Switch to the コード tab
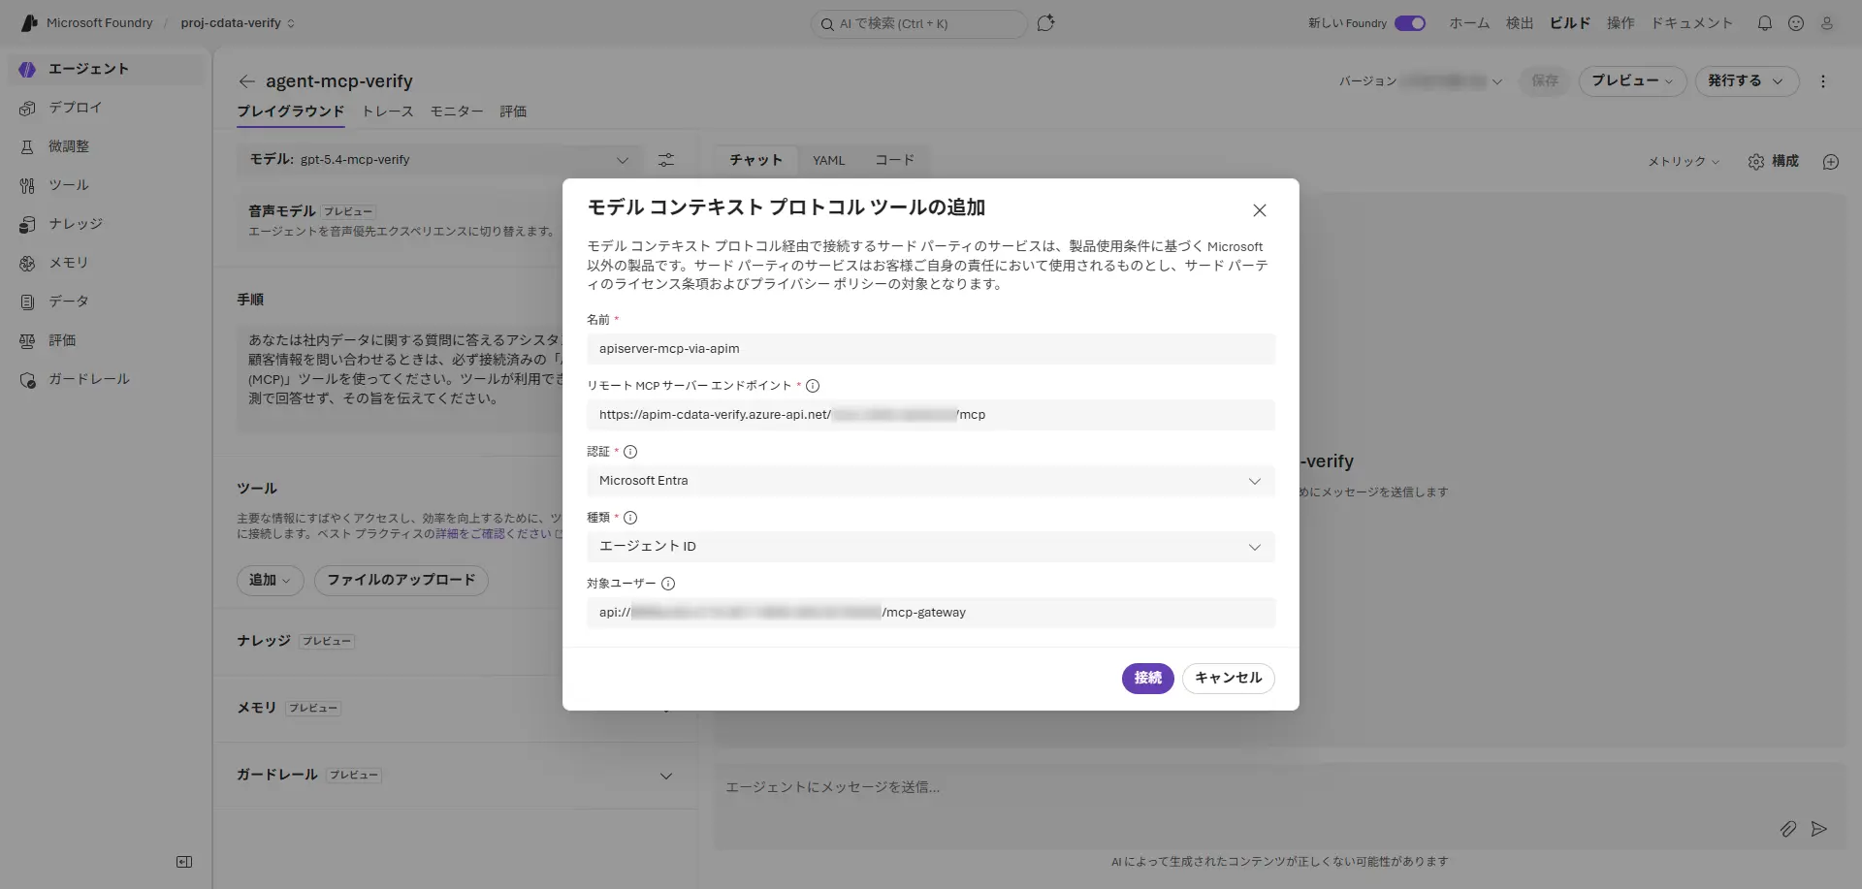Image resolution: width=1862 pixels, height=889 pixels. [894, 160]
